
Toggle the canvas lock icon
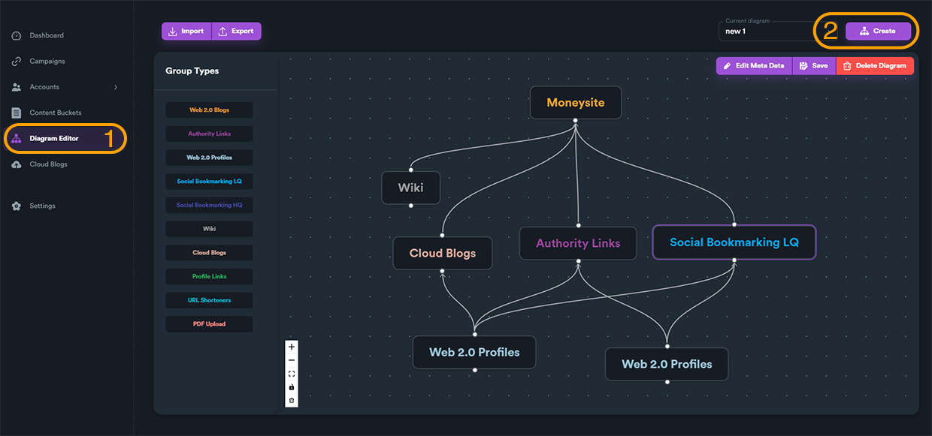[292, 387]
